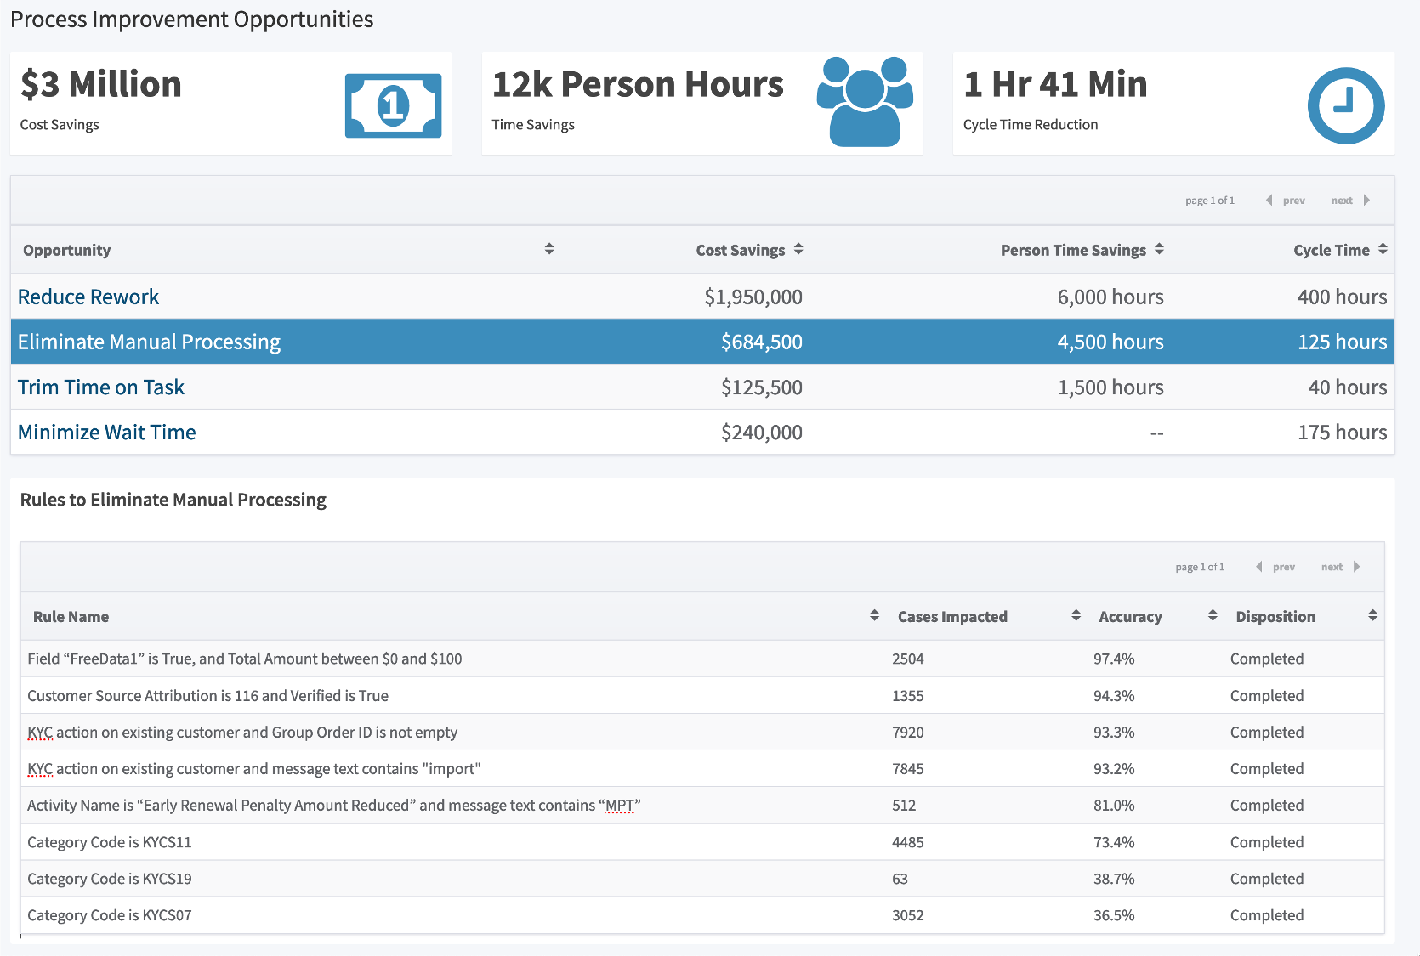Click the Cost Savings column header
The height and width of the screenshot is (956, 1420).
coord(741,250)
